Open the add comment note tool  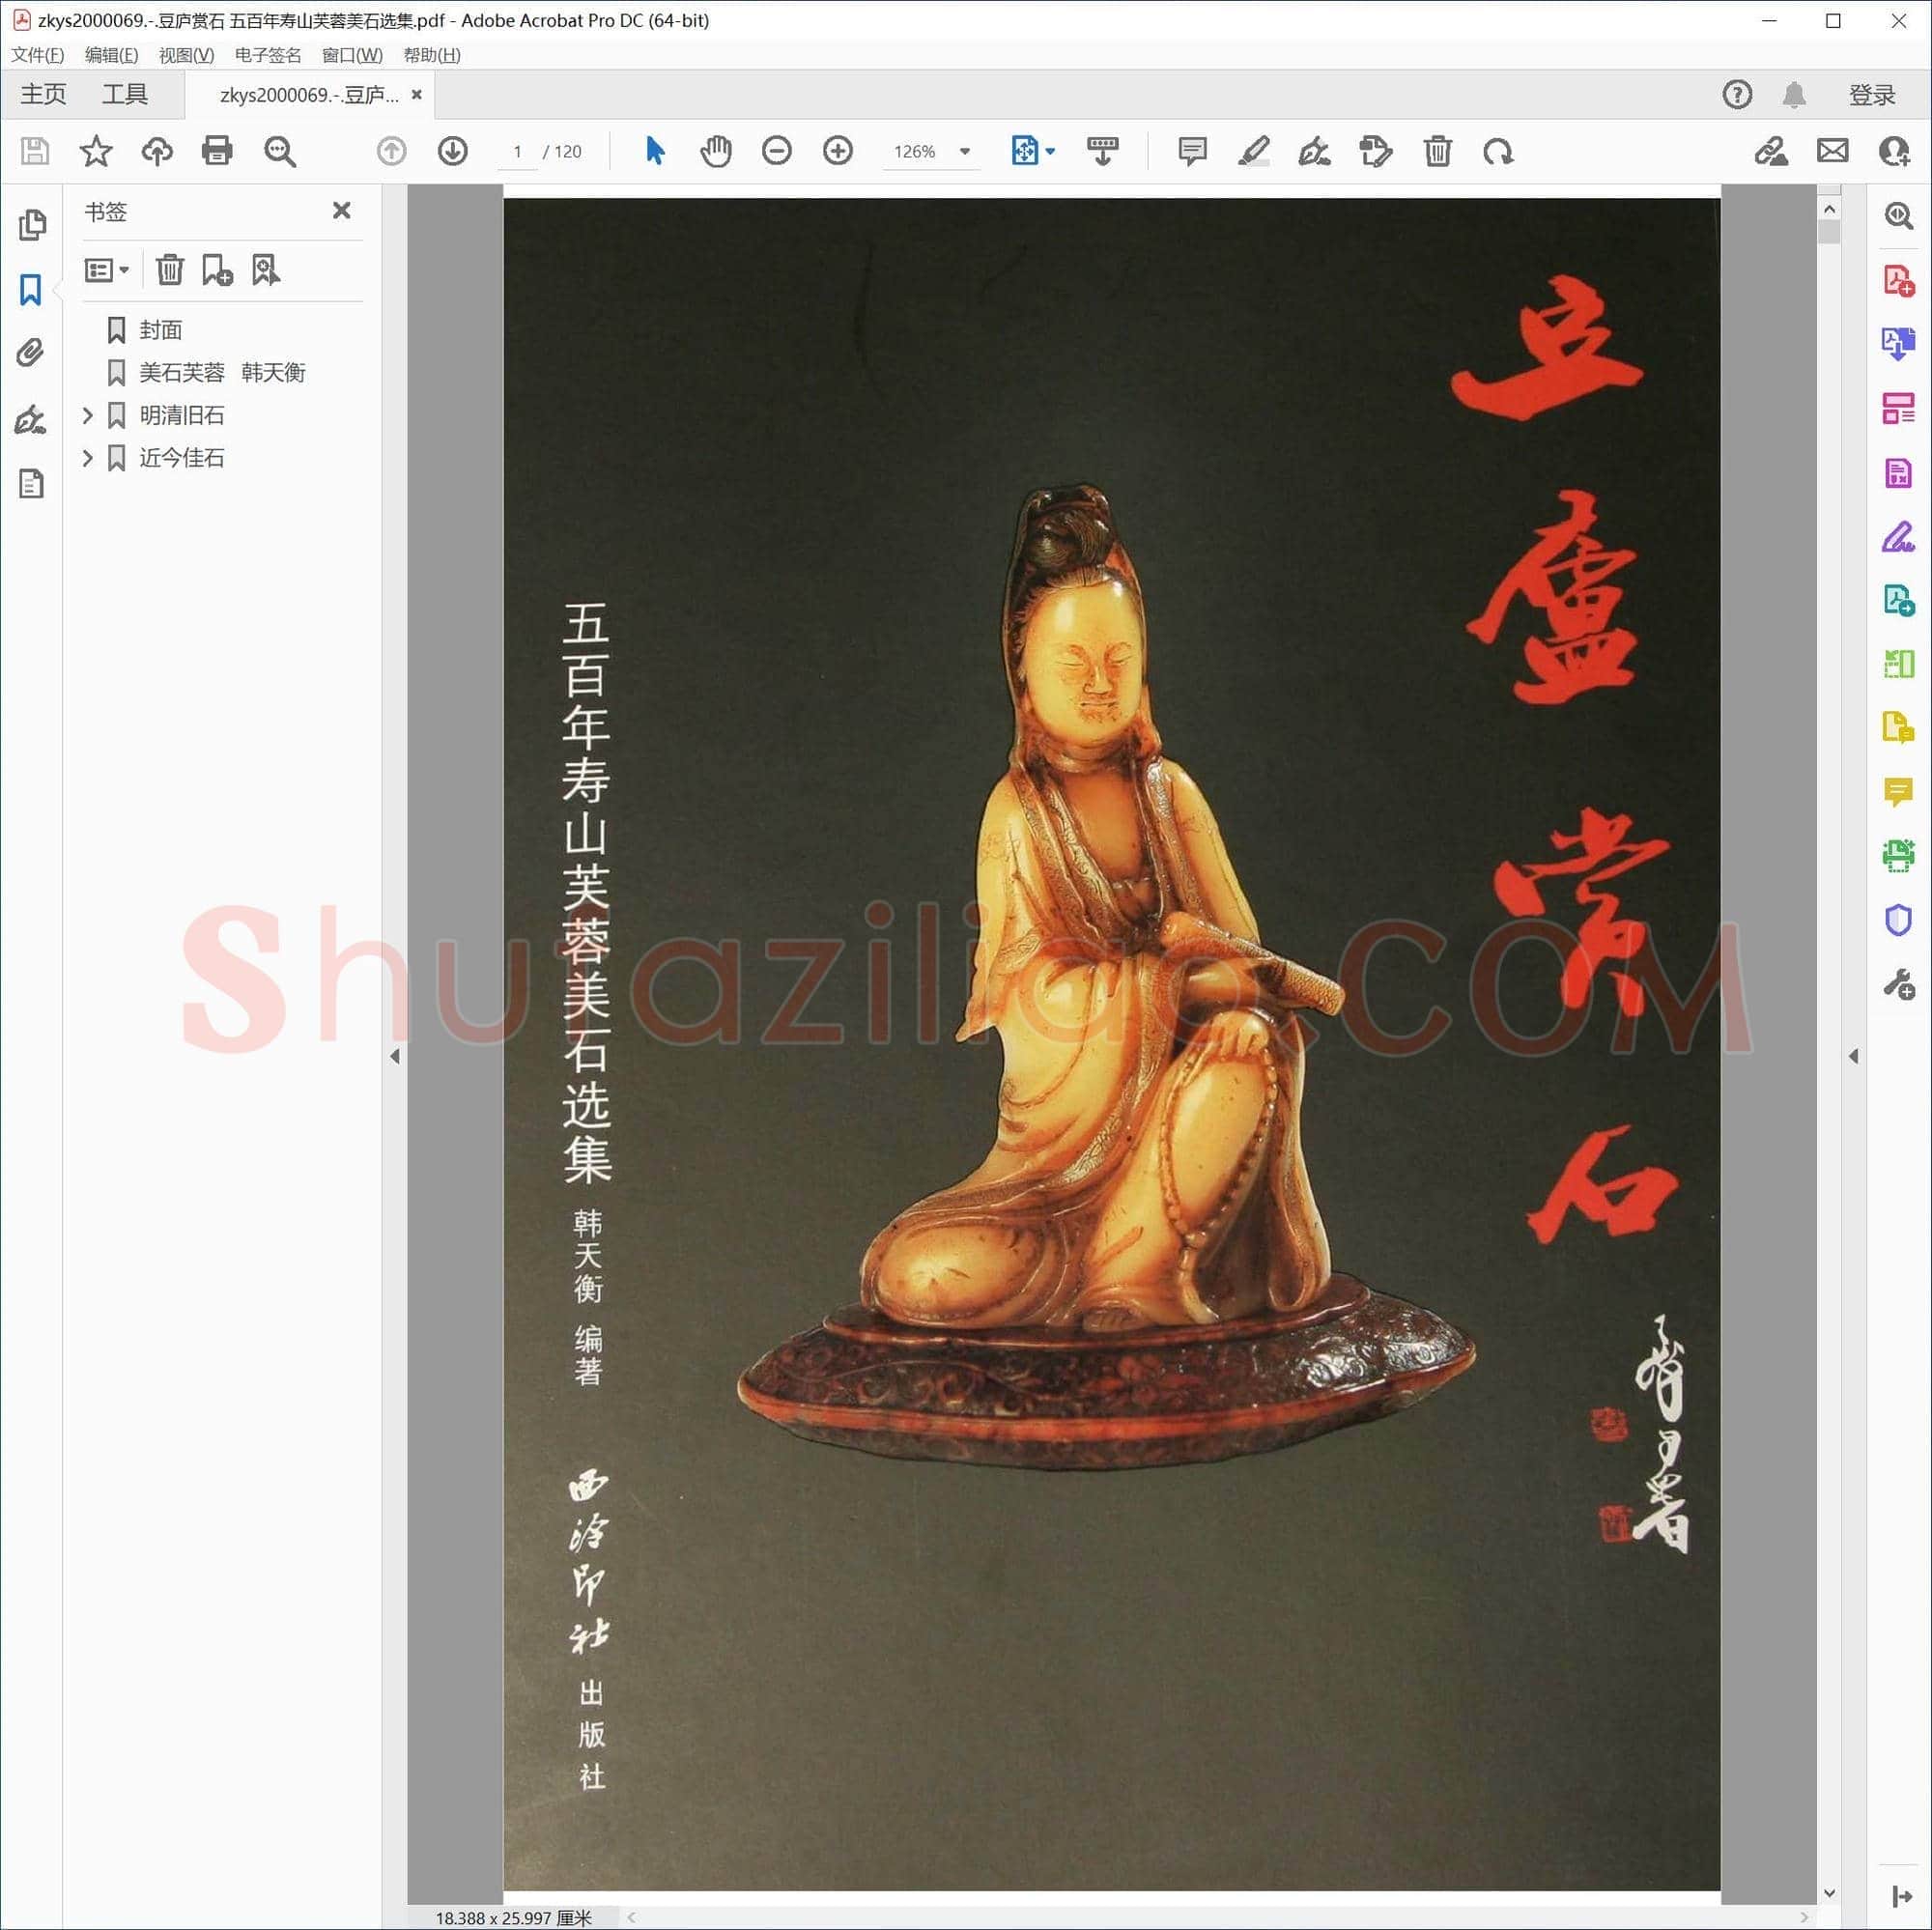tap(1192, 151)
